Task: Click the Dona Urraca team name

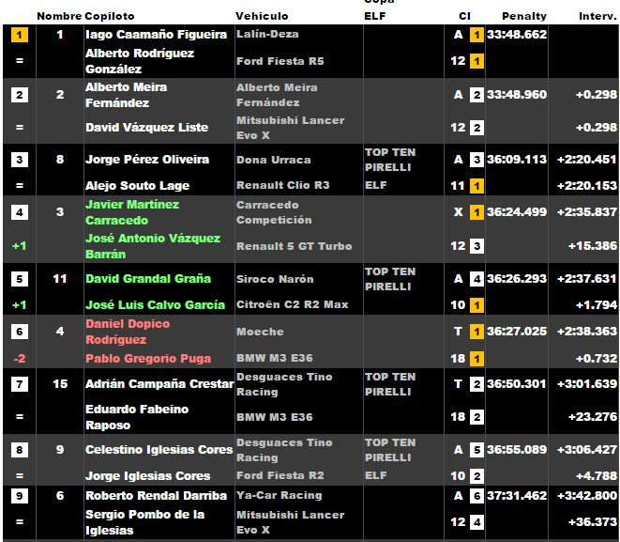Action: (274, 160)
